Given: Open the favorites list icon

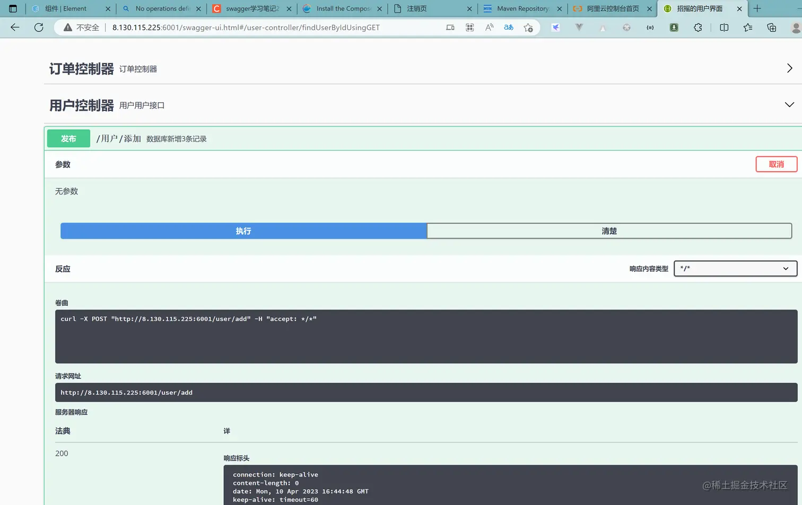Looking at the screenshot, I should pyautogui.click(x=748, y=28).
